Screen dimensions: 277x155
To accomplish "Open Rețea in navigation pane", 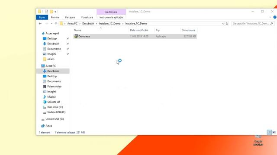I will (48, 126).
